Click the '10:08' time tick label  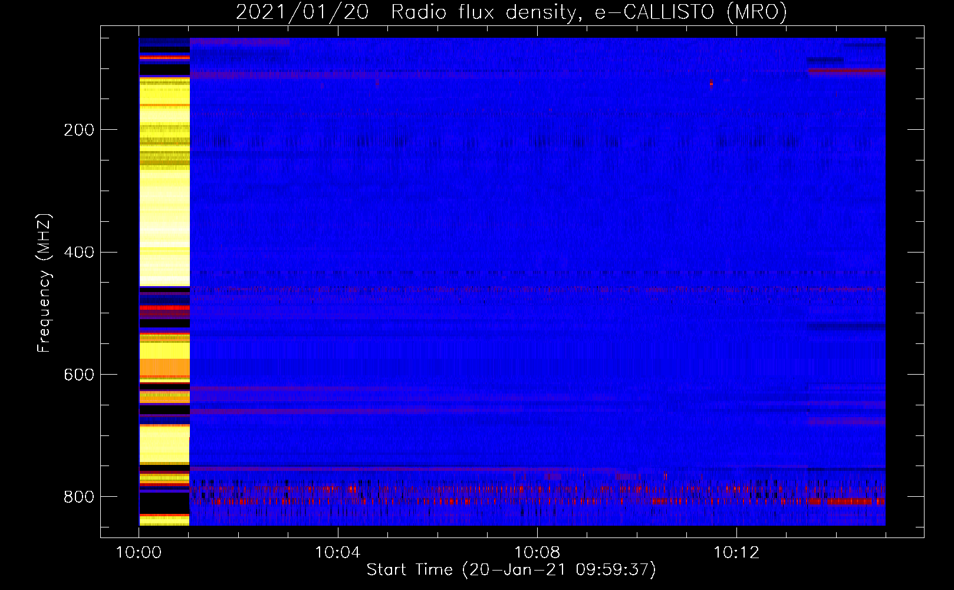pyautogui.click(x=537, y=552)
